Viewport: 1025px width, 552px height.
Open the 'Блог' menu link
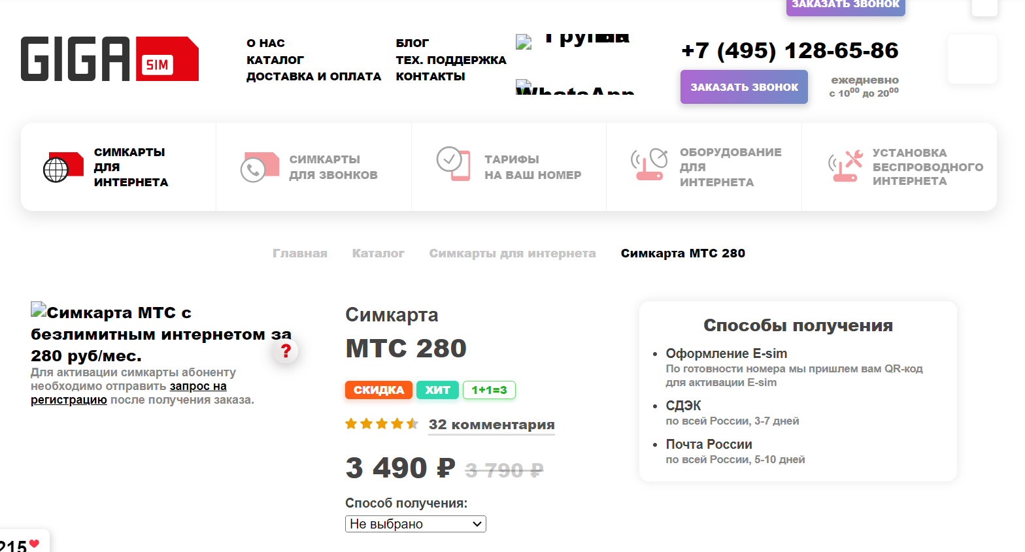412,43
